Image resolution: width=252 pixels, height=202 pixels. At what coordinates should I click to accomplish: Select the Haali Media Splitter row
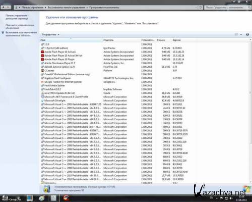tap(114, 85)
